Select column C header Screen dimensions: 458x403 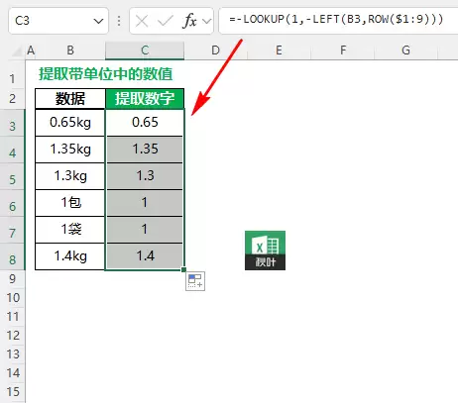[145, 50]
